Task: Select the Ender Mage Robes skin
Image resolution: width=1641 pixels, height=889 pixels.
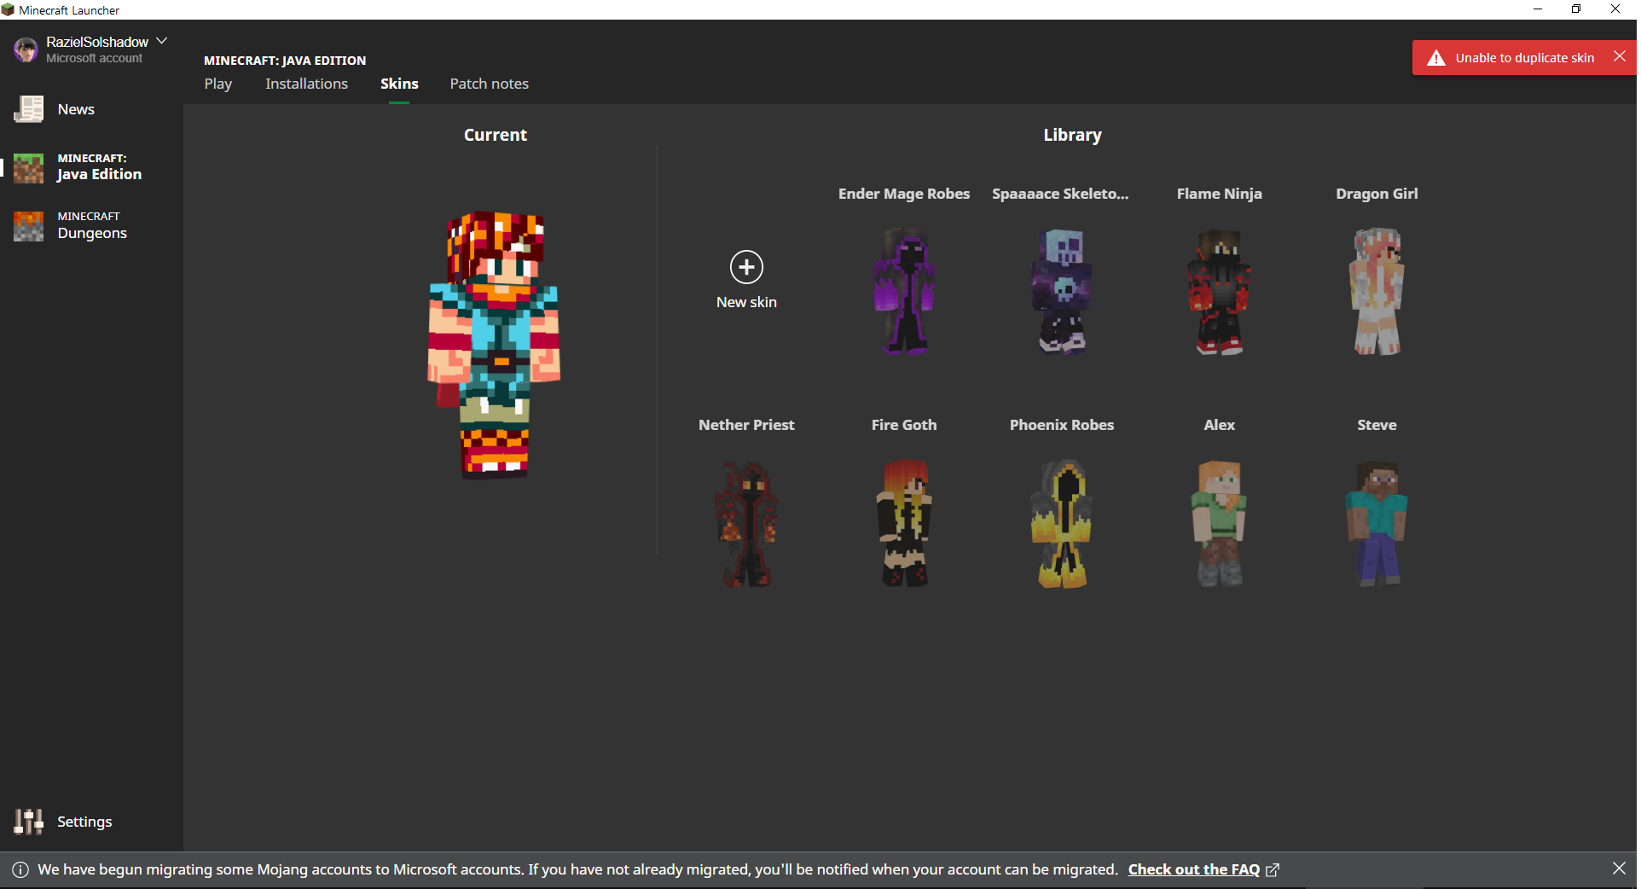Action: coord(904,291)
